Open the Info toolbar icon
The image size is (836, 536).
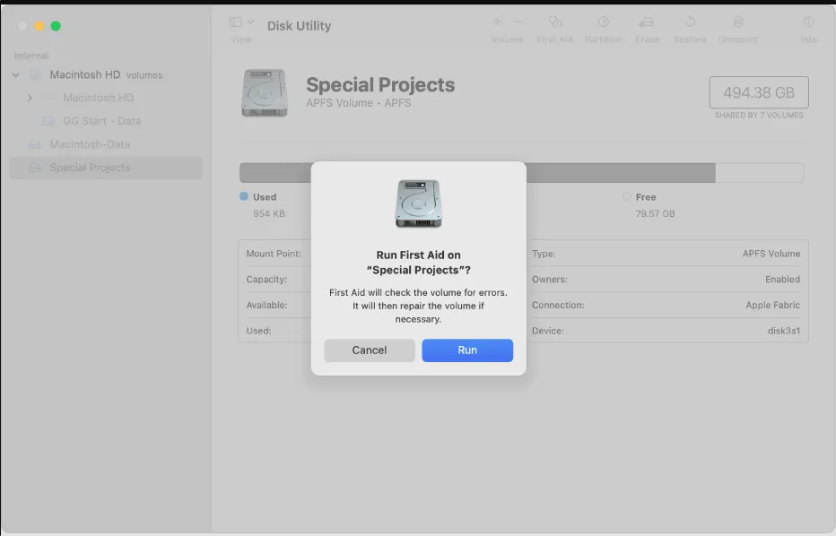click(x=809, y=22)
